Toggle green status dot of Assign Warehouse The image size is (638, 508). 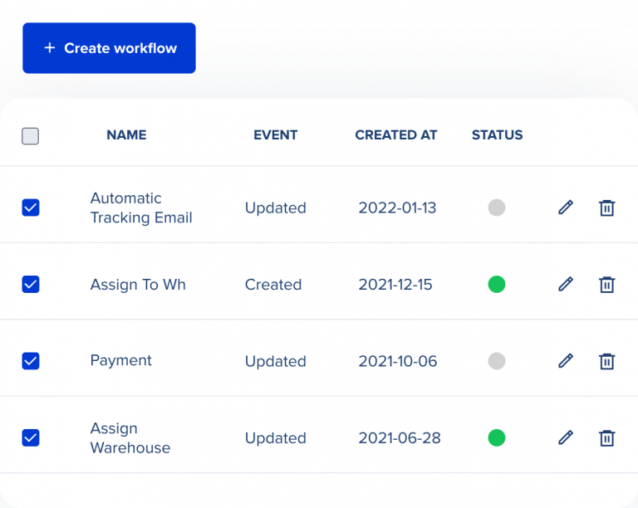[x=497, y=437]
